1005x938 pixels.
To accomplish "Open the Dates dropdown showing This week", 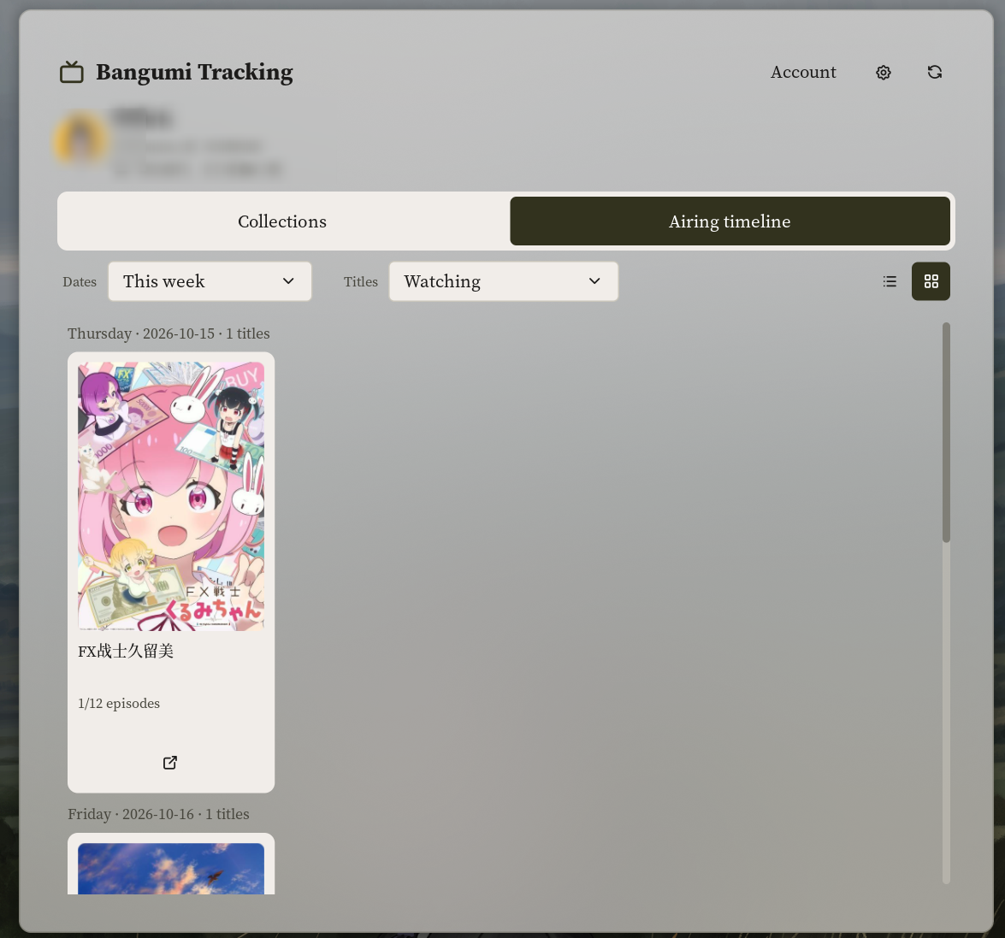I will pyautogui.click(x=210, y=281).
